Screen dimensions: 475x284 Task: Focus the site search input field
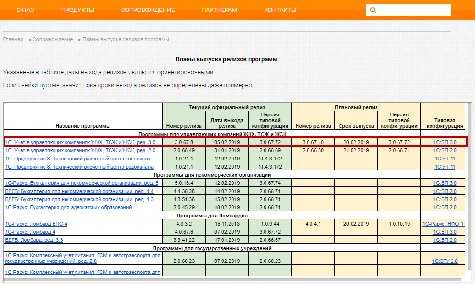point(408,10)
